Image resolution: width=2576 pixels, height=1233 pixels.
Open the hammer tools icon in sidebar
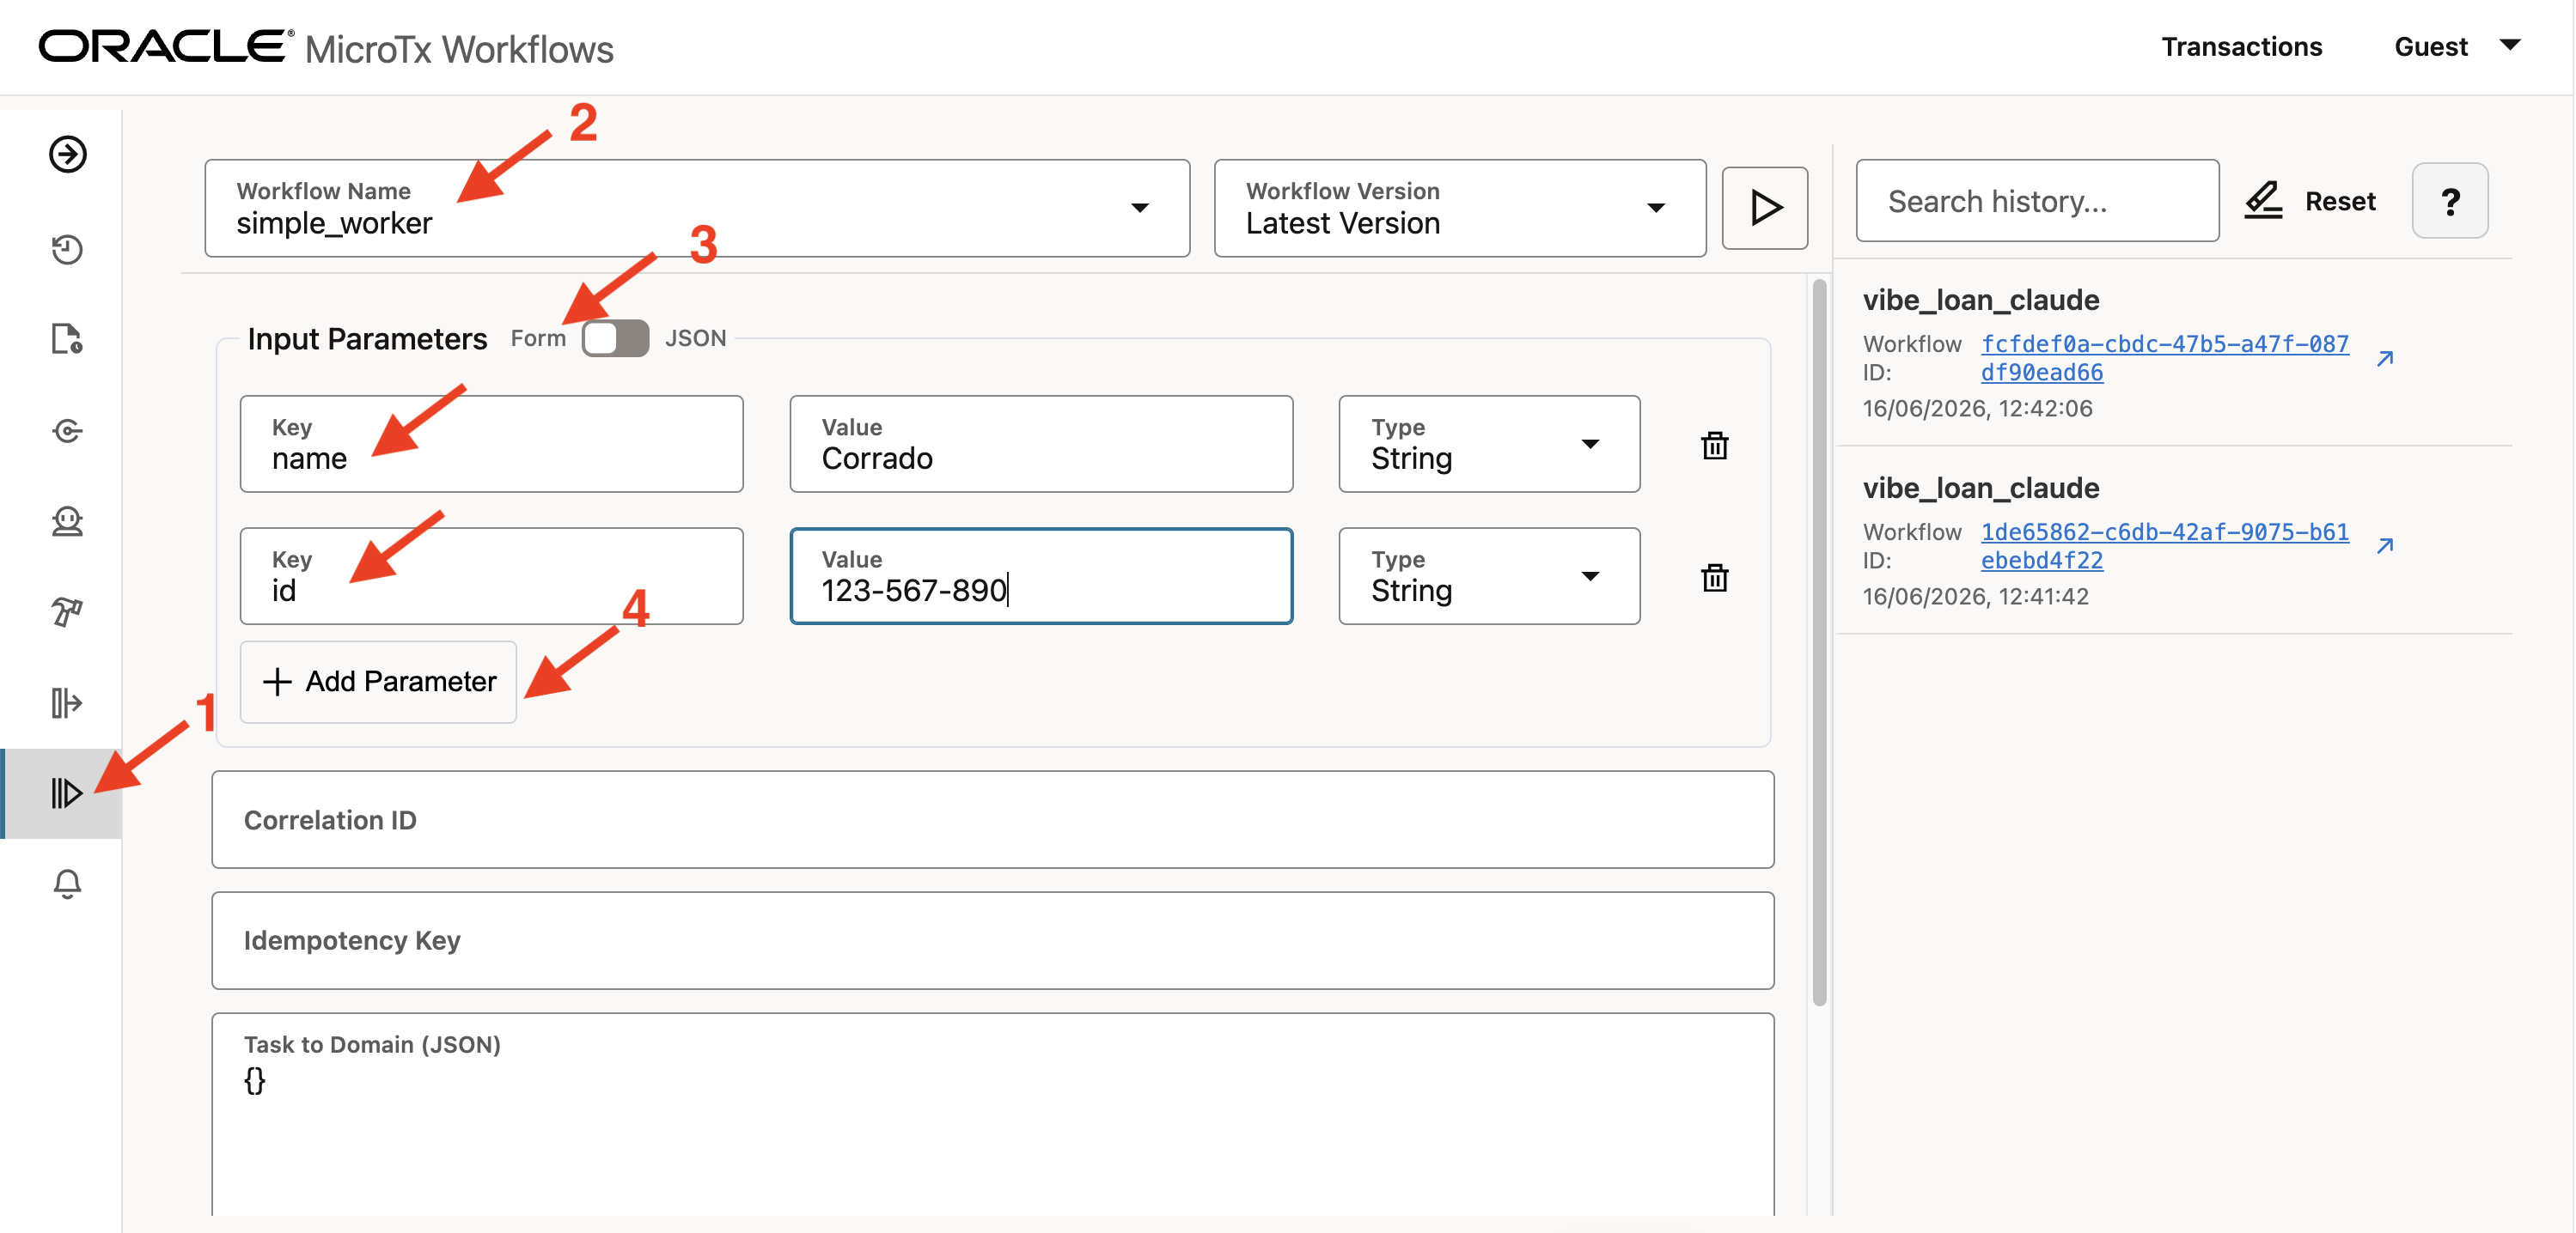coord(67,611)
